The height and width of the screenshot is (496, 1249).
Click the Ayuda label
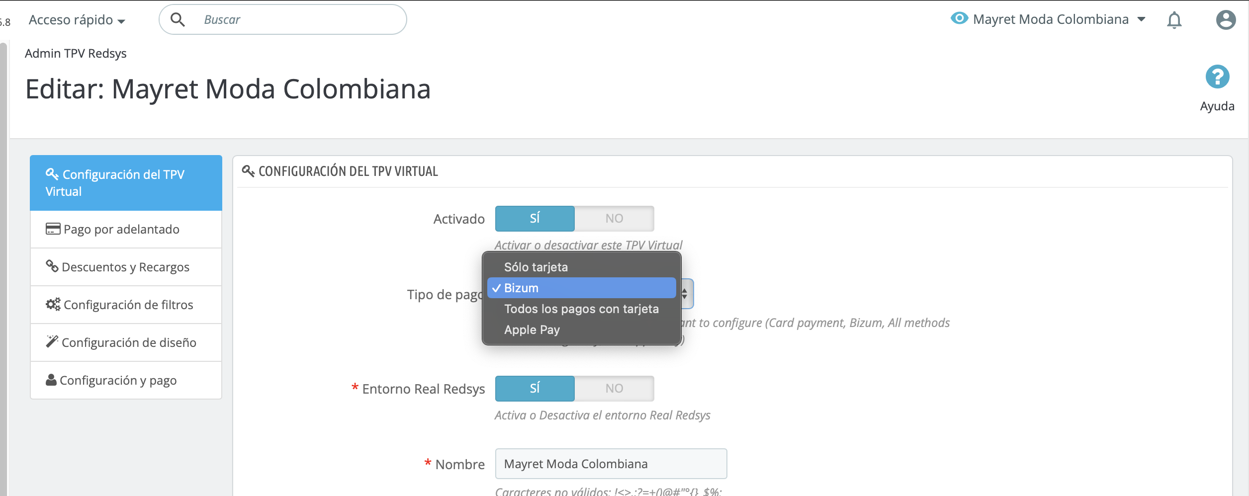[x=1217, y=106]
